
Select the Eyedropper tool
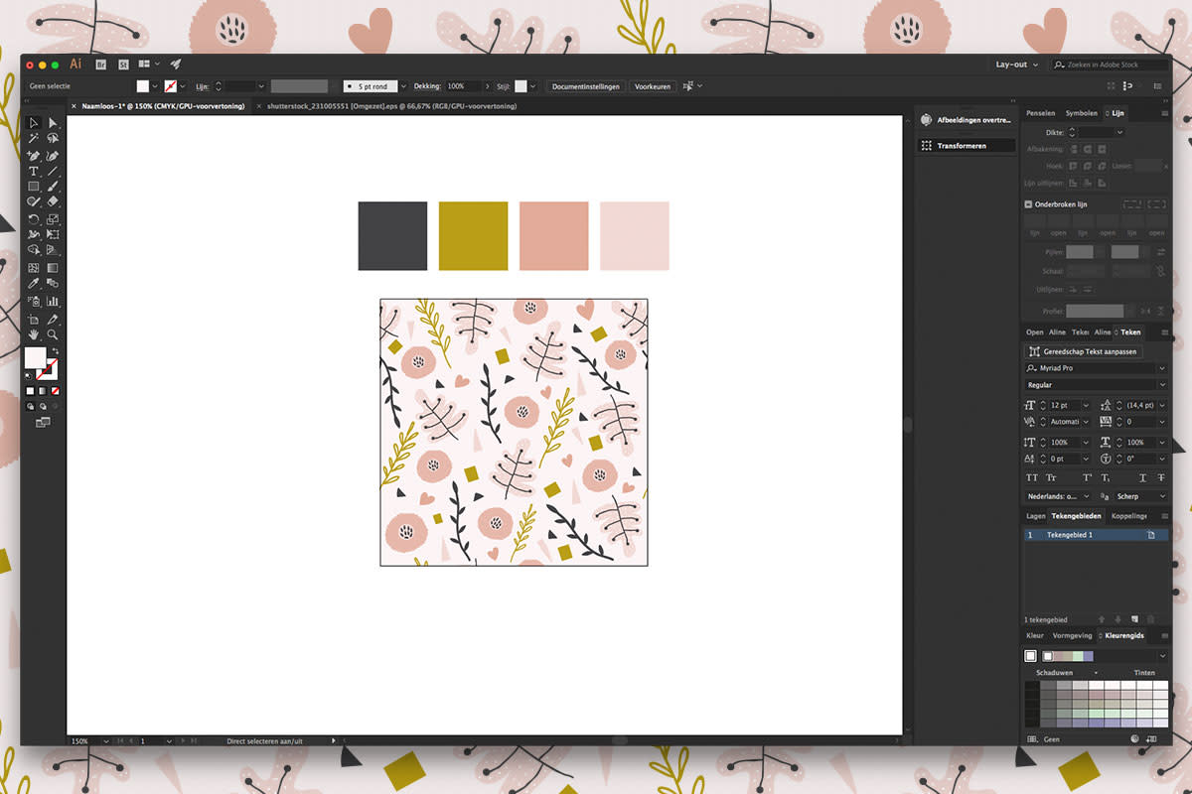34,284
